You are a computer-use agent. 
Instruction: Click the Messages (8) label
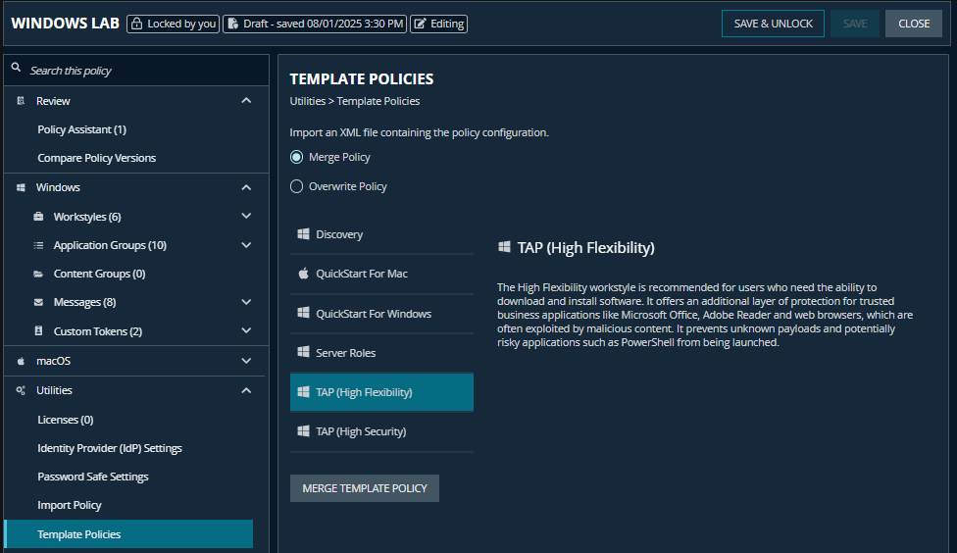click(85, 302)
